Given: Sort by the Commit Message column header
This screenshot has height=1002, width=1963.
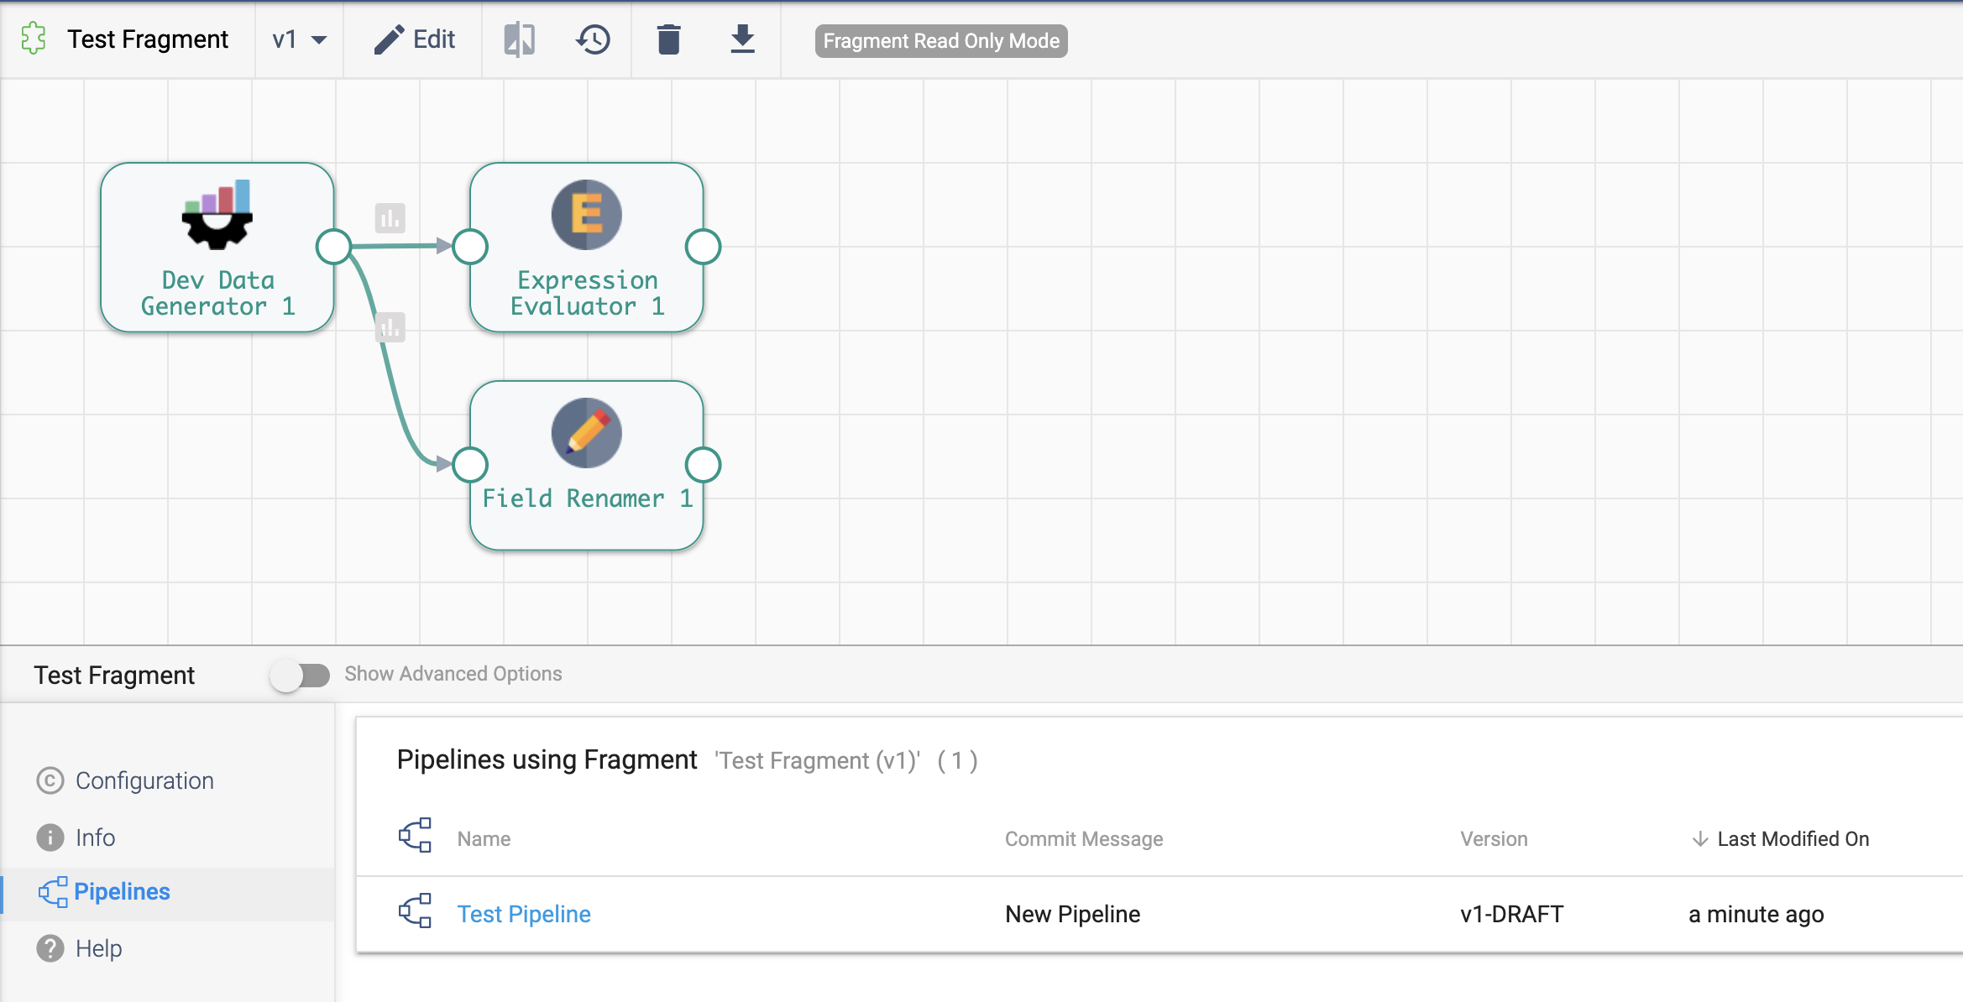Looking at the screenshot, I should [x=1084, y=839].
